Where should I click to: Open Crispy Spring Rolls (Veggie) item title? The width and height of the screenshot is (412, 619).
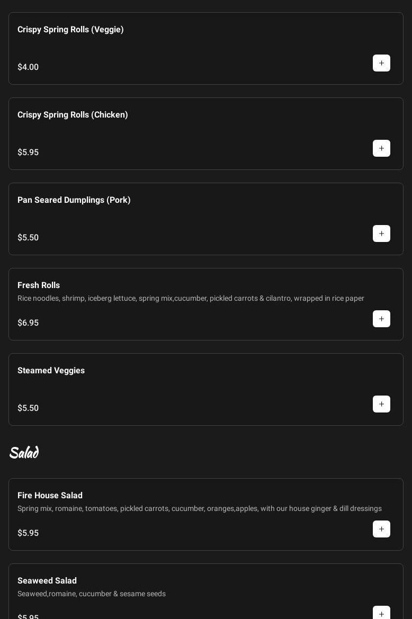point(70,30)
